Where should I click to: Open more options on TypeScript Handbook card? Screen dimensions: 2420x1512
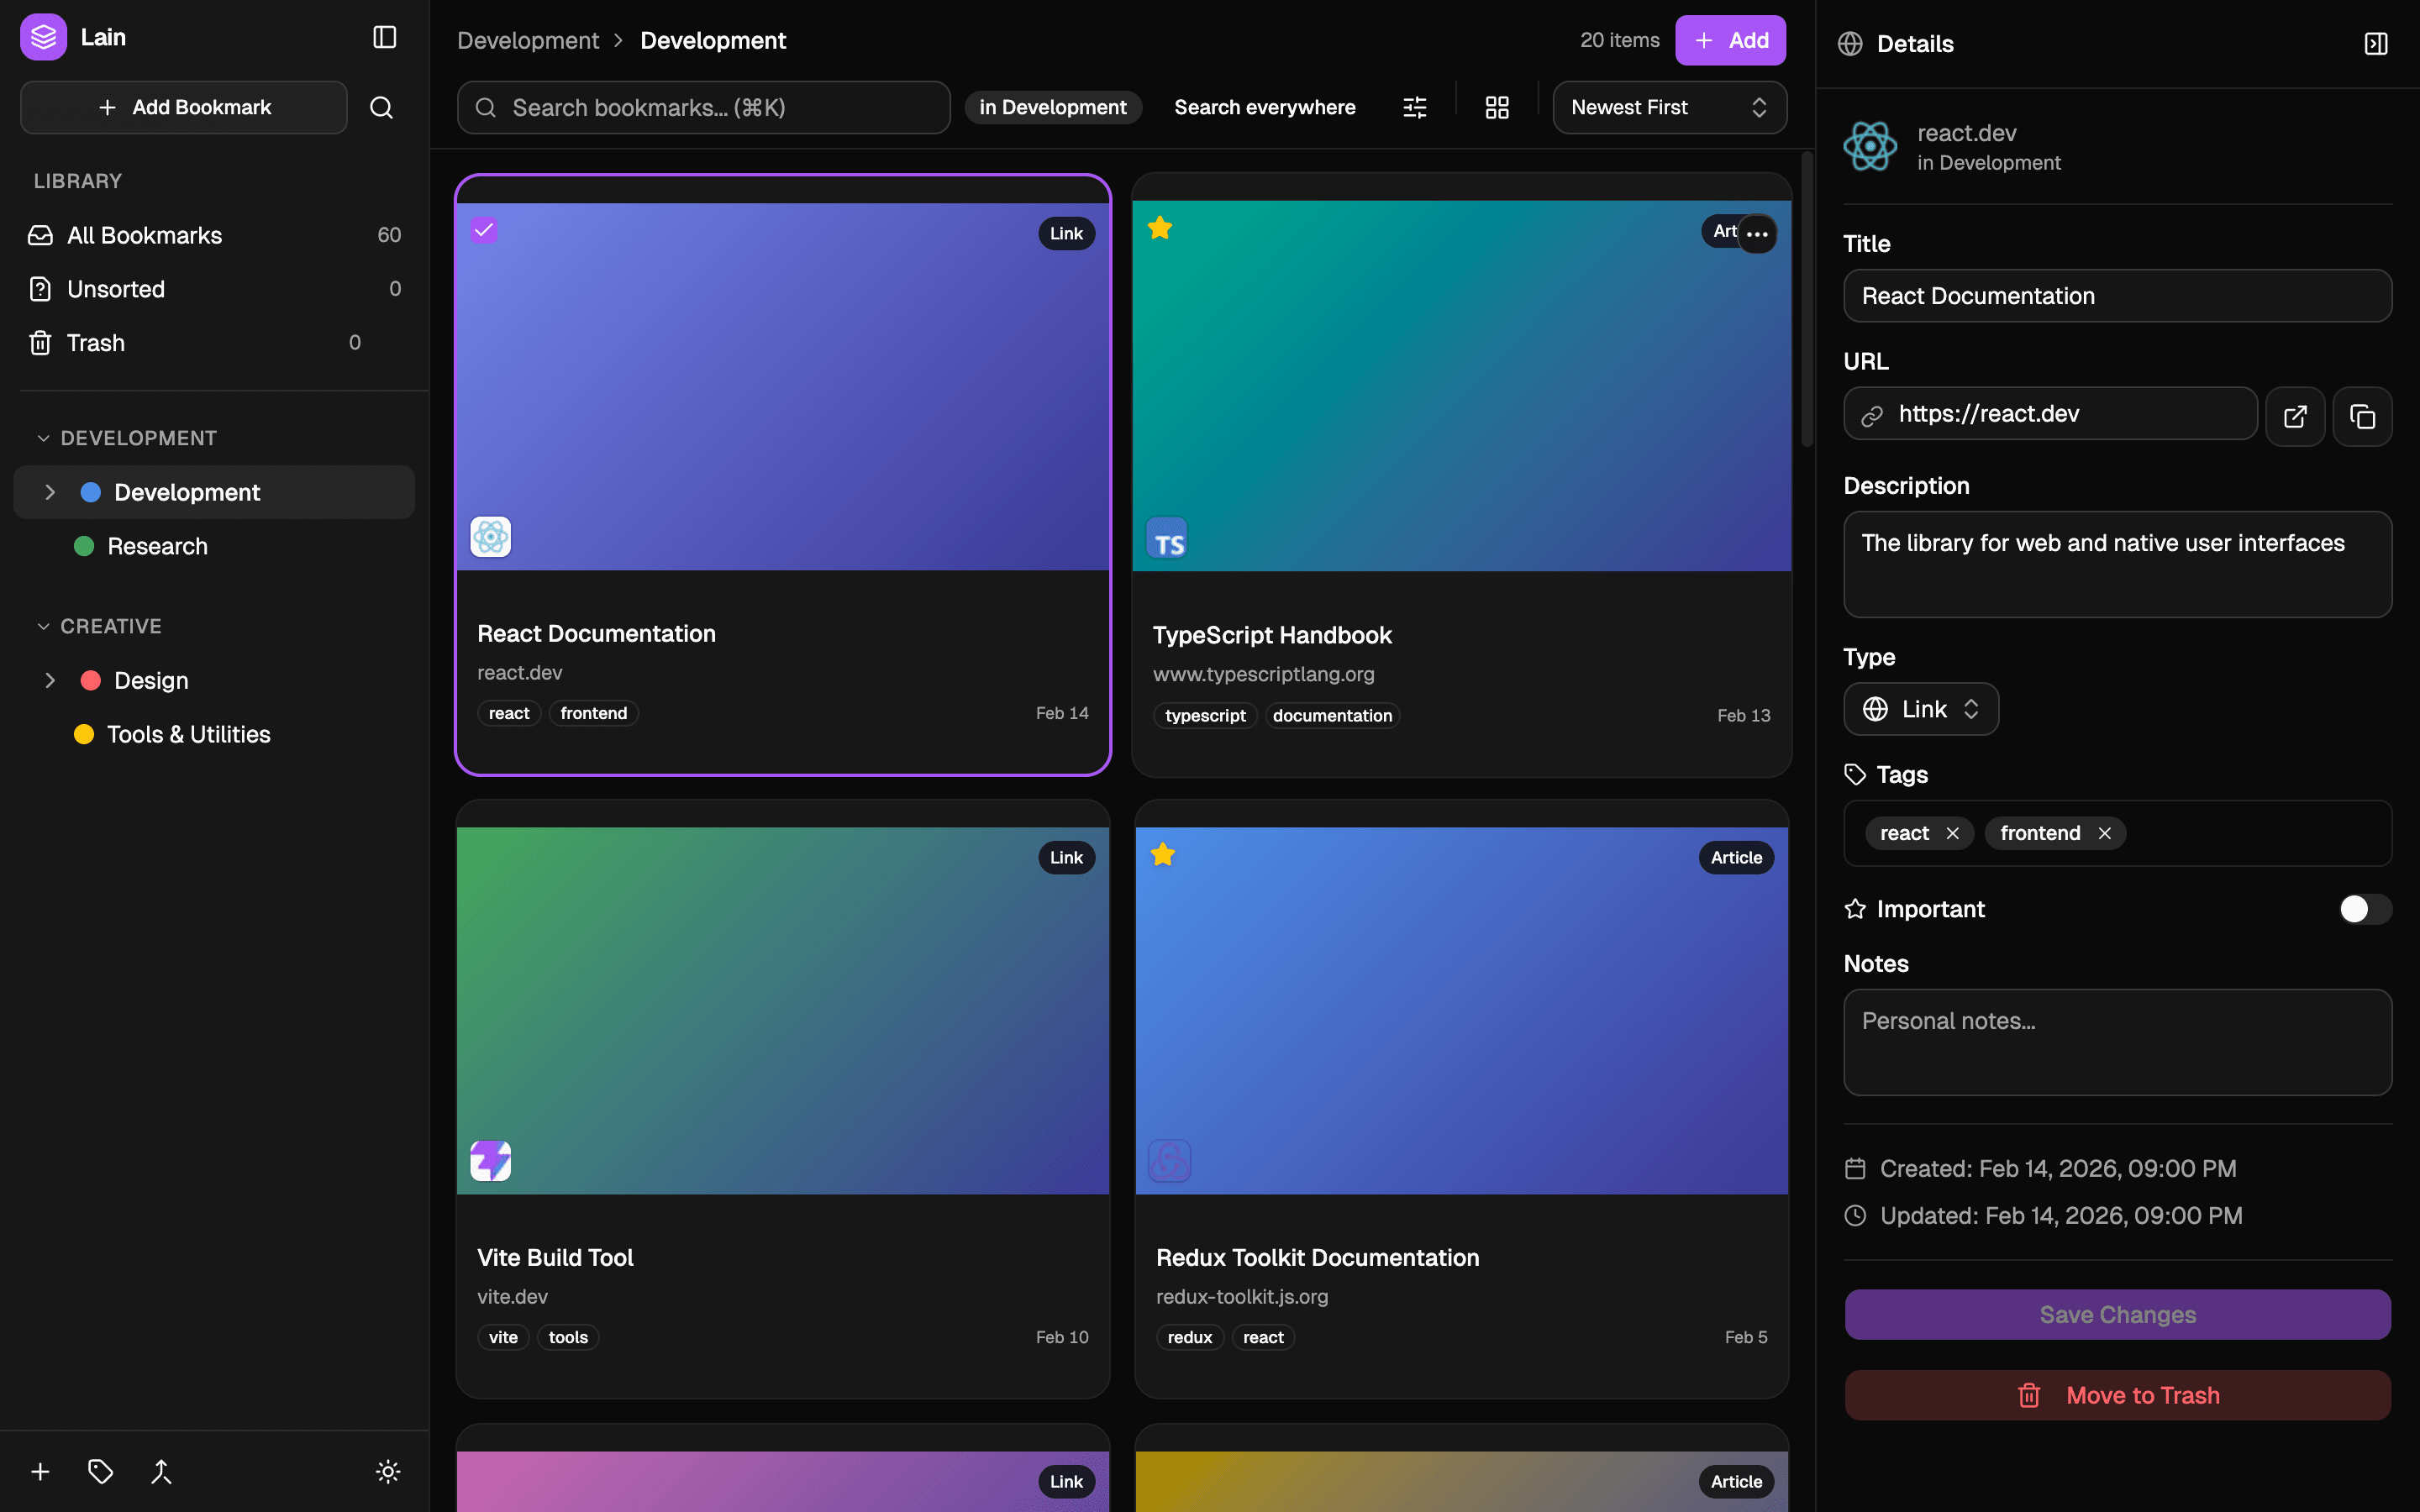coord(1757,234)
